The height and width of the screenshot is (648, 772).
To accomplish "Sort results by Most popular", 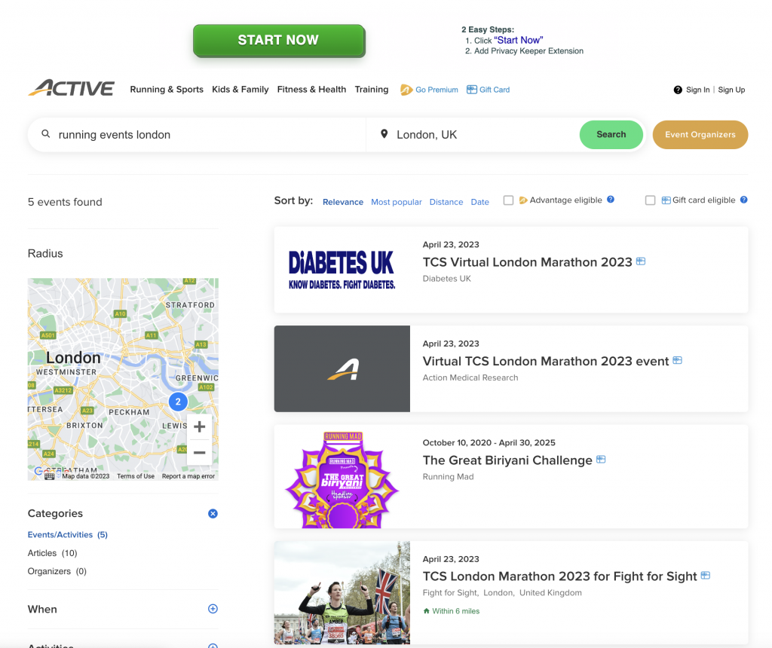I will coord(397,202).
